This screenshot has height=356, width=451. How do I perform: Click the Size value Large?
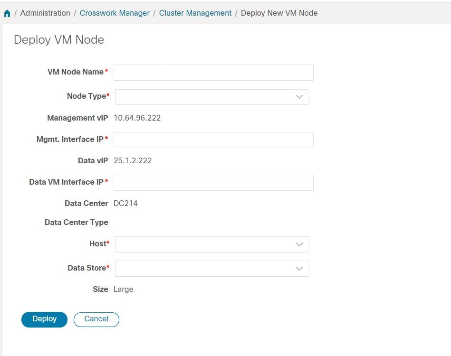[x=125, y=289]
